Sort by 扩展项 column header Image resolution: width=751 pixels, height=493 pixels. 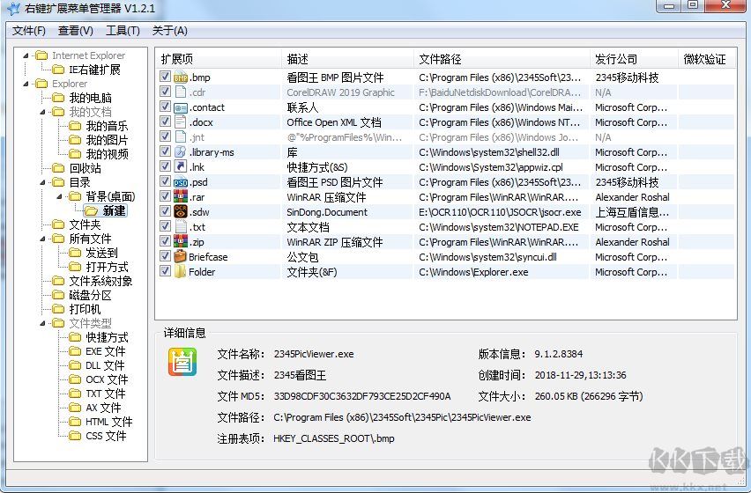click(219, 59)
